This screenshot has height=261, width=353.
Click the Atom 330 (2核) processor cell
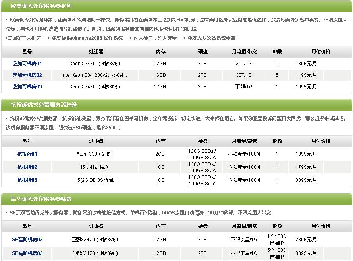[x=95, y=154]
